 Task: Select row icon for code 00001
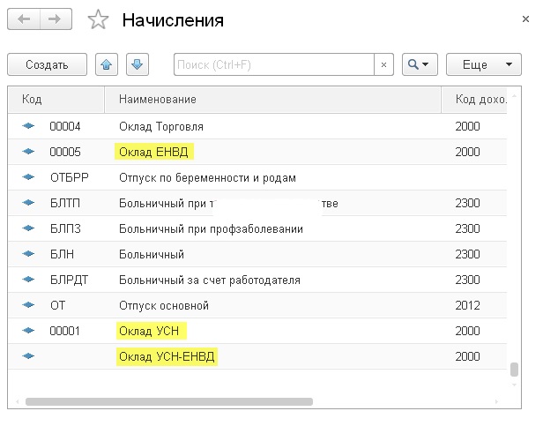(x=28, y=331)
